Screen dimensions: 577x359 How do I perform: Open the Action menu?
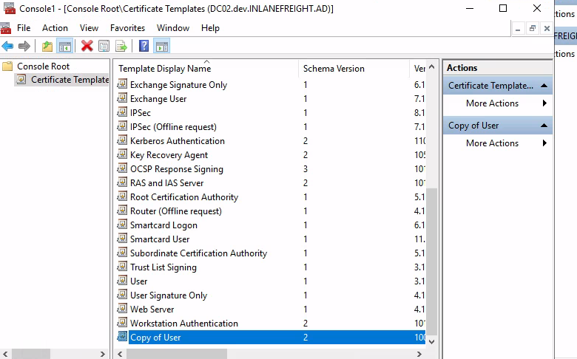(55, 28)
